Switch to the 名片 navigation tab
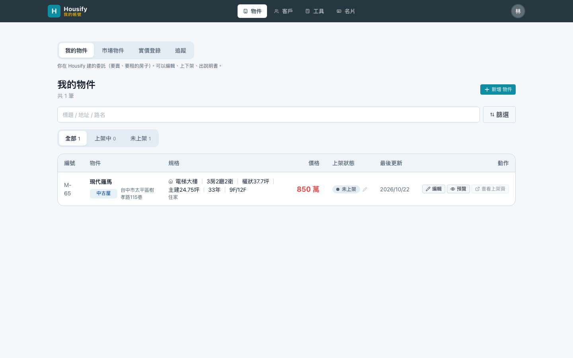The width and height of the screenshot is (573, 358). 346,11
